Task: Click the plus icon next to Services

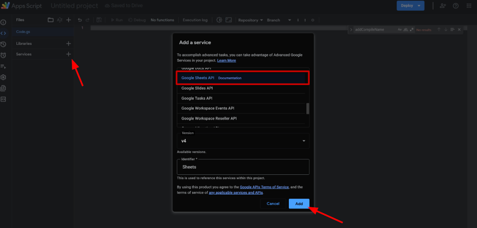Action: click(x=68, y=54)
